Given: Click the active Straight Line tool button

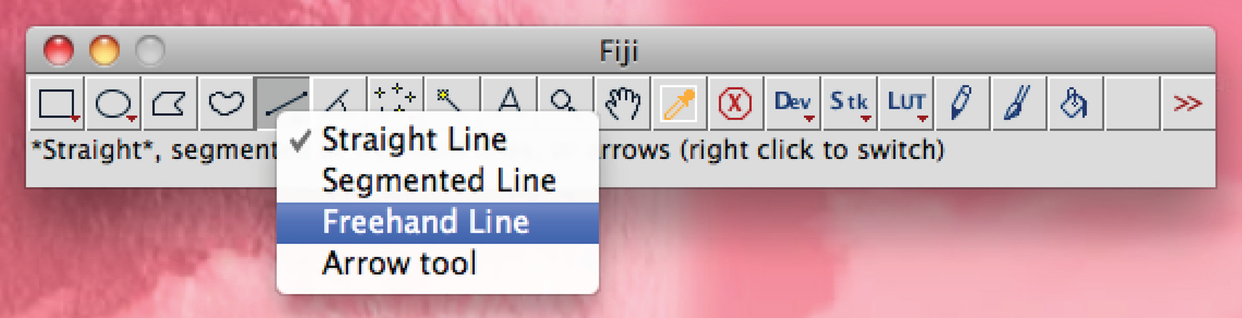Looking at the screenshot, I should click(283, 100).
